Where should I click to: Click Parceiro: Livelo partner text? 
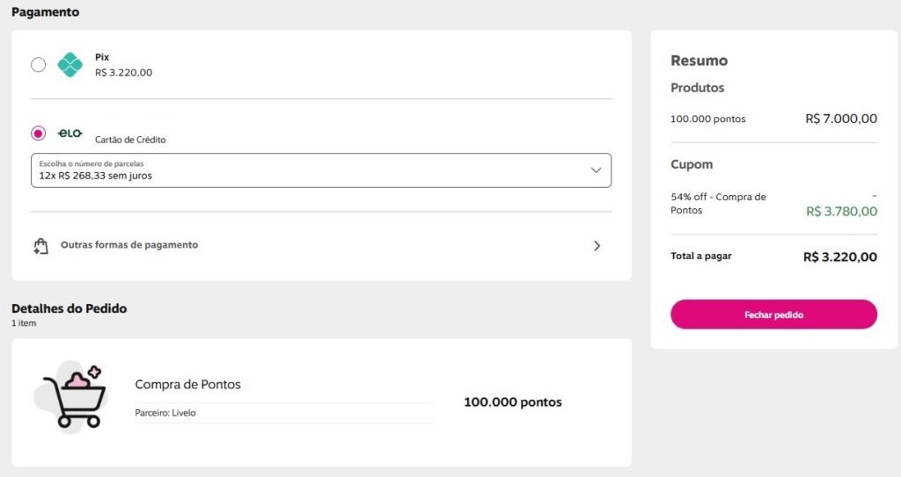165,413
